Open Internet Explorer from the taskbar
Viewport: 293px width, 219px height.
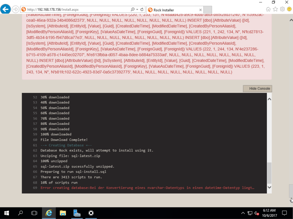click(49, 213)
